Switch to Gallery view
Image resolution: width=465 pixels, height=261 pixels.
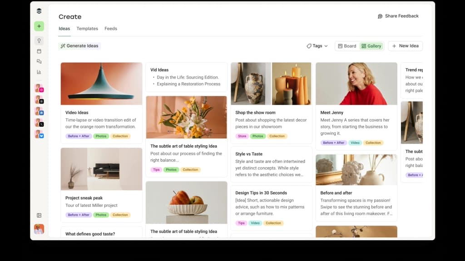point(371,46)
